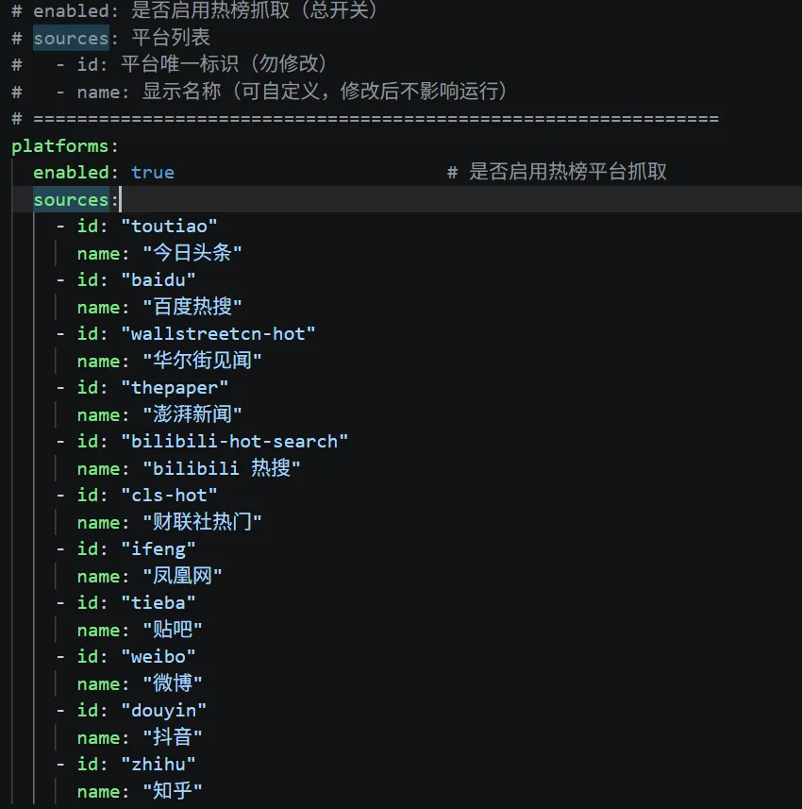Click the "bilibili-hot-search" id value

(235, 441)
